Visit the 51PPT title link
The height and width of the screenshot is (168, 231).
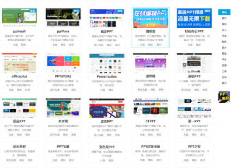coord(151,121)
